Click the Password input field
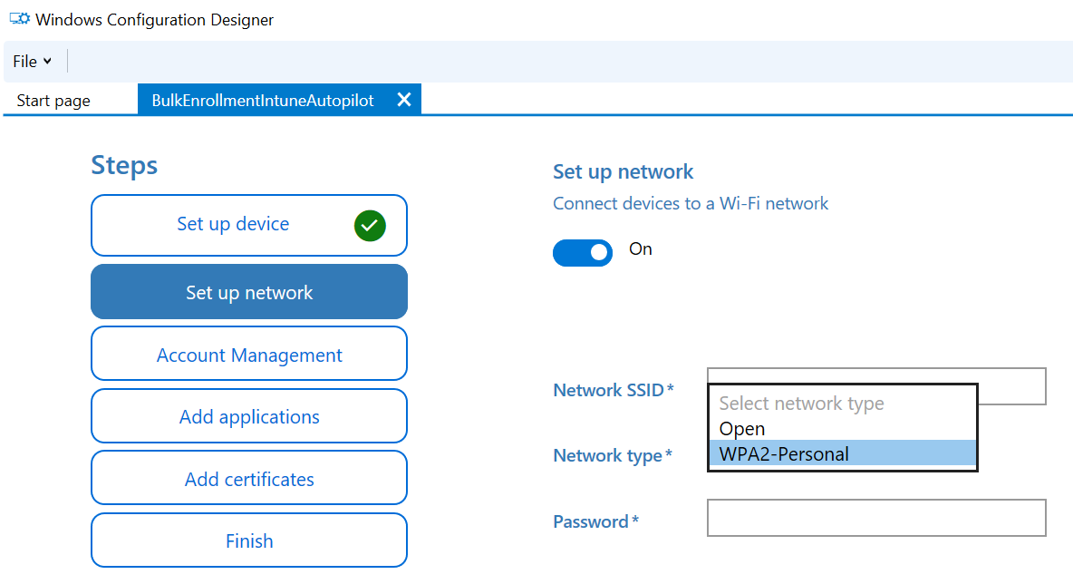This screenshot has height=584, width=1073. (x=876, y=518)
